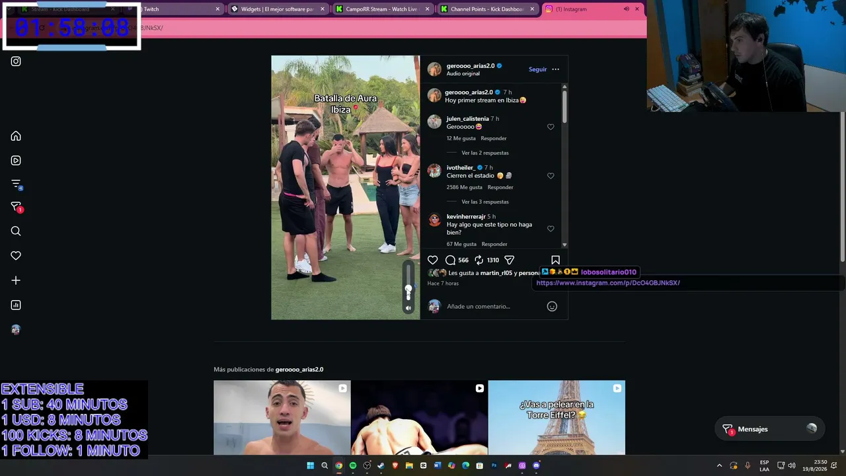Viewport: 846px width, 476px height.
Task: Show hidden system tray icons
Action: click(x=720, y=465)
